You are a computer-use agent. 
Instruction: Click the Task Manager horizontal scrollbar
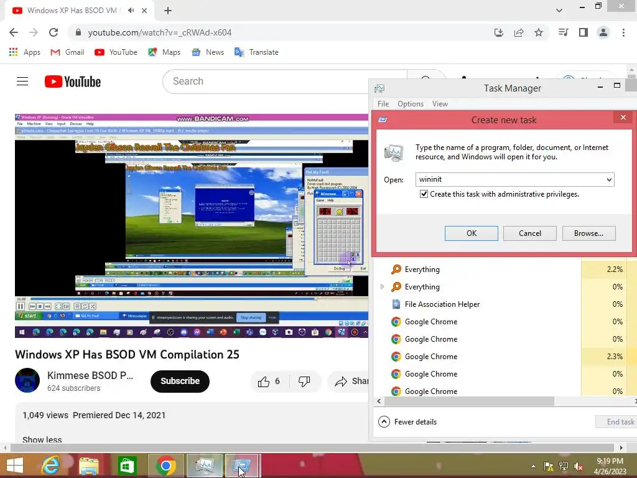pyautogui.click(x=469, y=401)
